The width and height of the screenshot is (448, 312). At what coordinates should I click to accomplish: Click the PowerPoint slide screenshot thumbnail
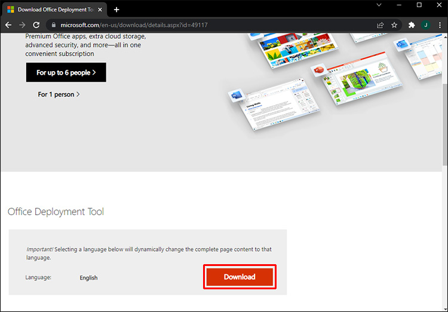tap(364, 78)
